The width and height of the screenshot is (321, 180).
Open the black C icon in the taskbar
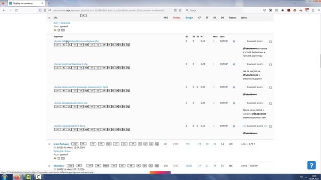[38, 177]
